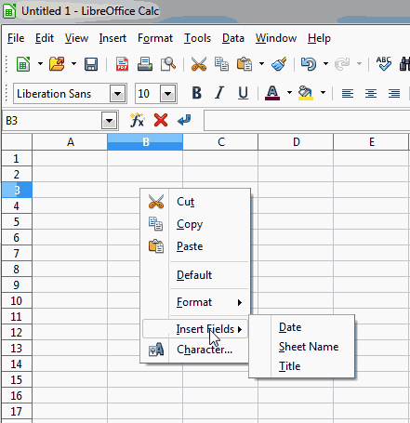Open the Edit menu
The height and width of the screenshot is (423, 410).
pyautogui.click(x=45, y=38)
